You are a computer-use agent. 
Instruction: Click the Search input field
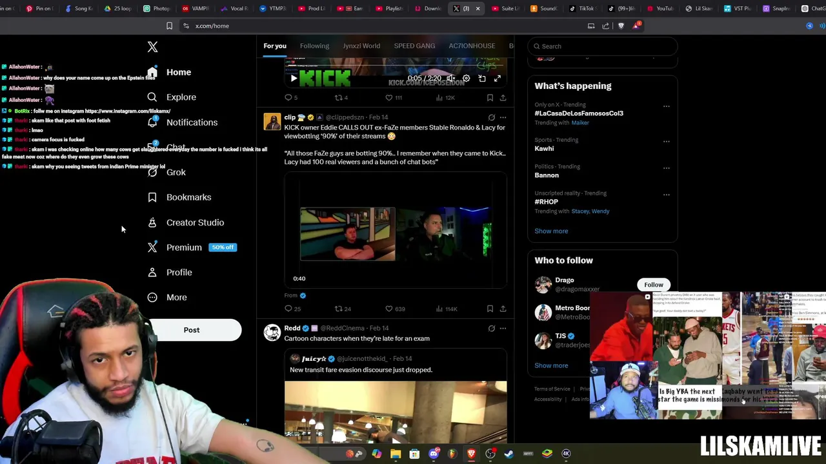point(602,46)
